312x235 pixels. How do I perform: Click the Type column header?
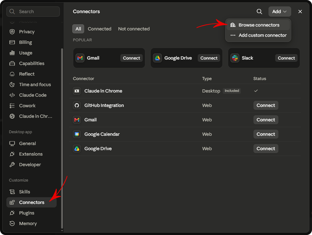click(x=207, y=79)
